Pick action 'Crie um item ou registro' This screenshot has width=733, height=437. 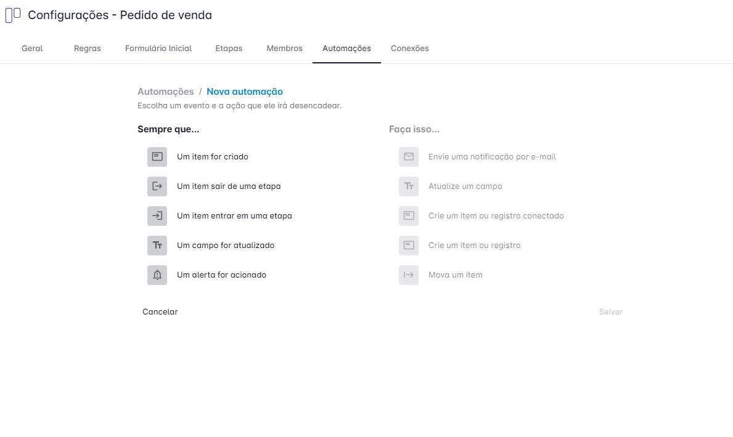point(474,246)
